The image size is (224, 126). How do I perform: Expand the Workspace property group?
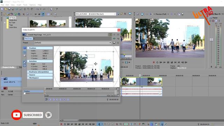(x=28, y=78)
